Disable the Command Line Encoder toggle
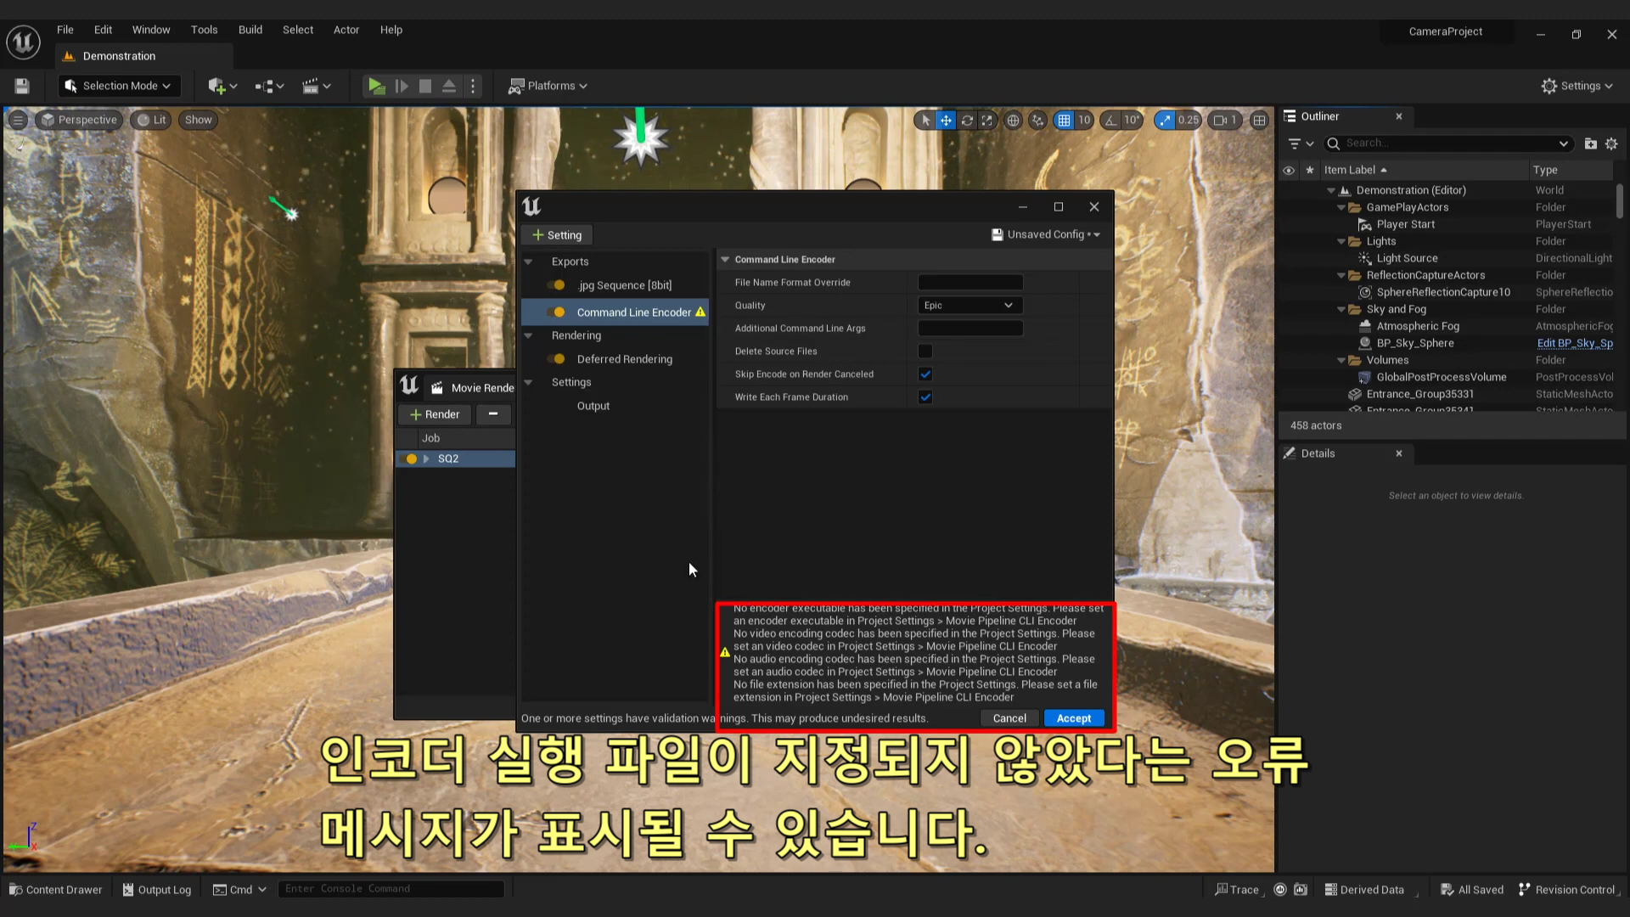This screenshot has width=1630, height=917. pos(556,312)
